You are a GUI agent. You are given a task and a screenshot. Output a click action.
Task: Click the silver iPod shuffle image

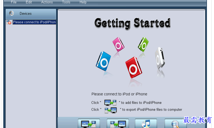click(x=160, y=58)
